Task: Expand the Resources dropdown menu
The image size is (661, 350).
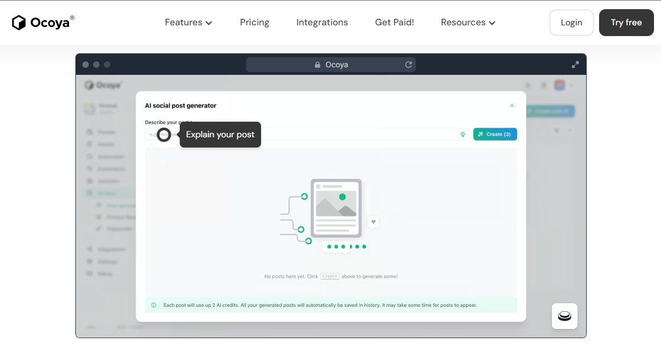Action: (x=468, y=23)
